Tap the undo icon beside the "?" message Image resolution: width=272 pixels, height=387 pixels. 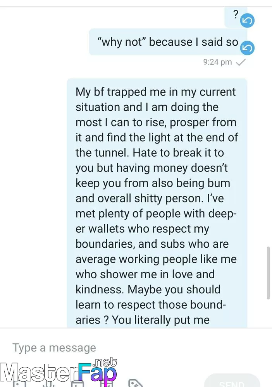tap(247, 20)
